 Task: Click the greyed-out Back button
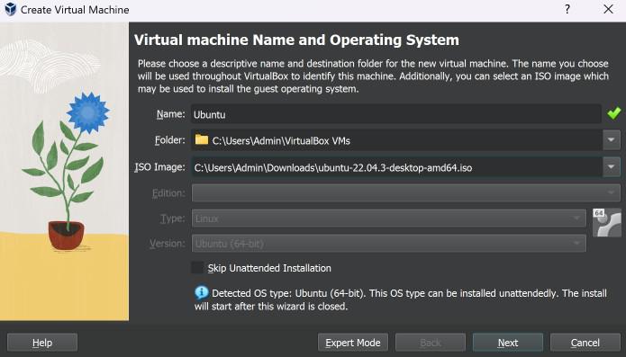431,343
